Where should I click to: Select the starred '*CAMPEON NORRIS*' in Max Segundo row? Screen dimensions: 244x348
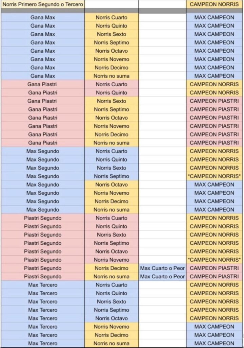pos(214,176)
